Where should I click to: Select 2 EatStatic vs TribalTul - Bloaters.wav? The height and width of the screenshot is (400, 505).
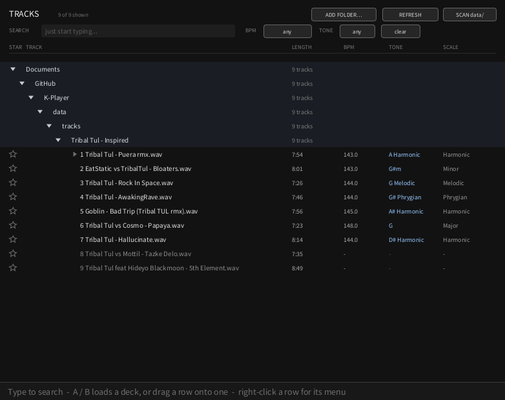(252, 168)
